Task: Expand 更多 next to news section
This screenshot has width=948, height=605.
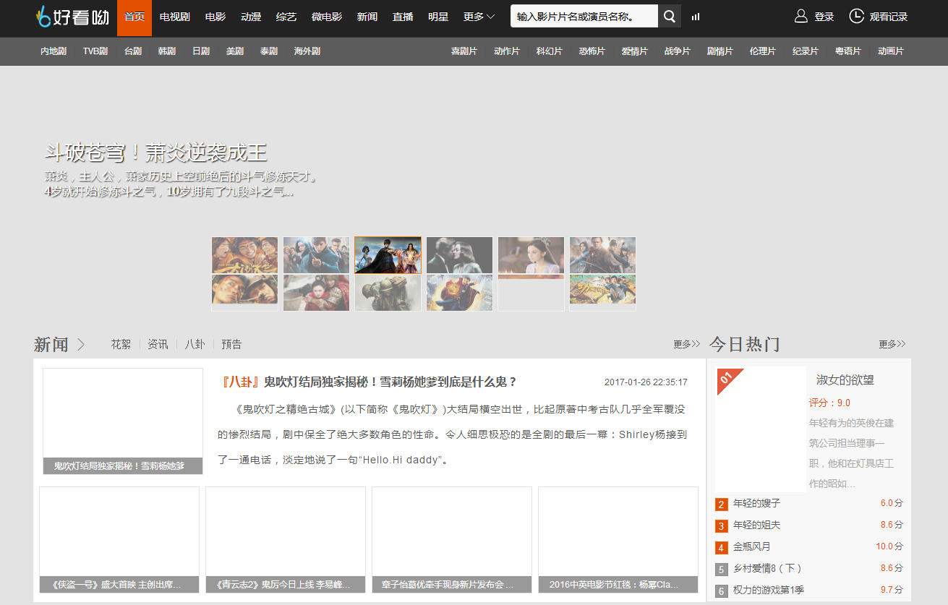Action: [686, 345]
